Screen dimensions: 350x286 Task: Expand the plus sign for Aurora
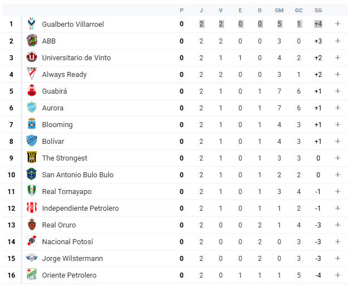tap(338, 108)
